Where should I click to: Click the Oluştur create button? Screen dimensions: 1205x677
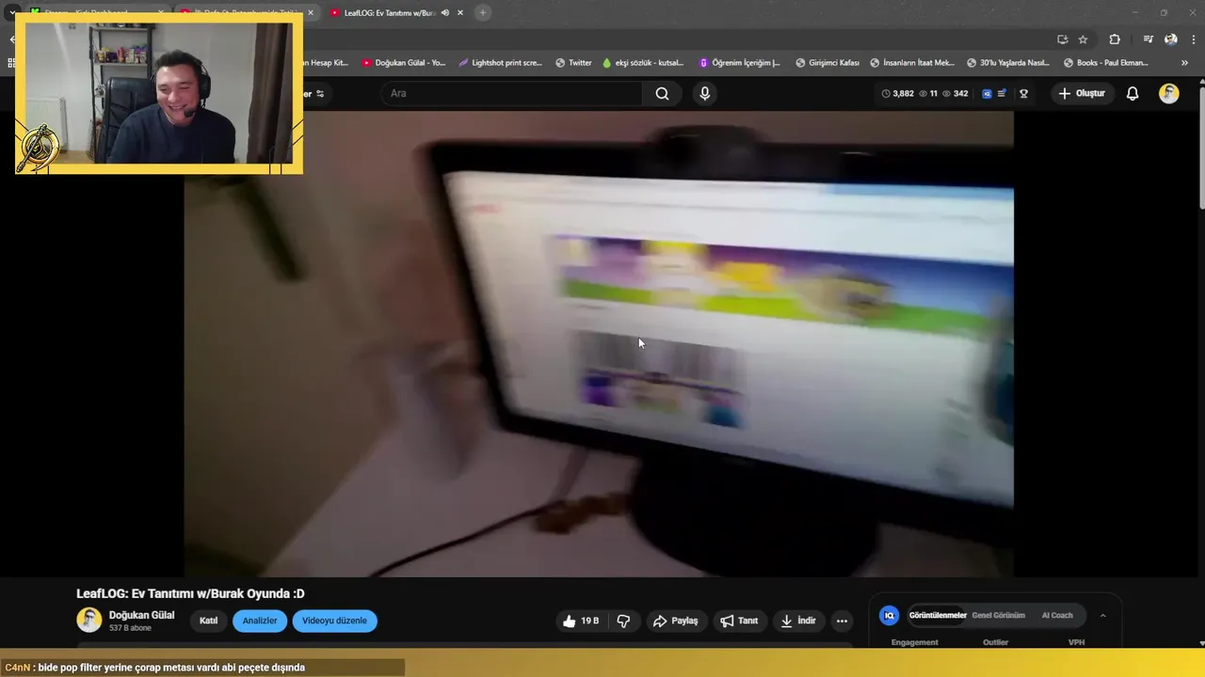(x=1083, y=93)
